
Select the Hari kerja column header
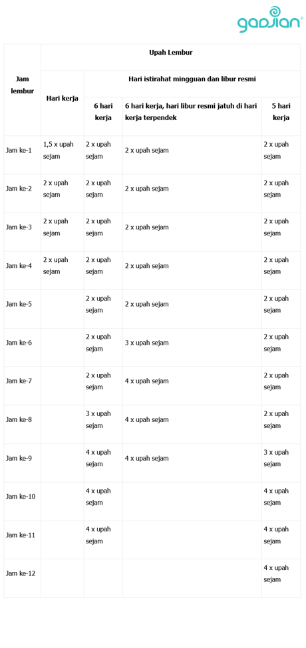(x=63, y=99)
